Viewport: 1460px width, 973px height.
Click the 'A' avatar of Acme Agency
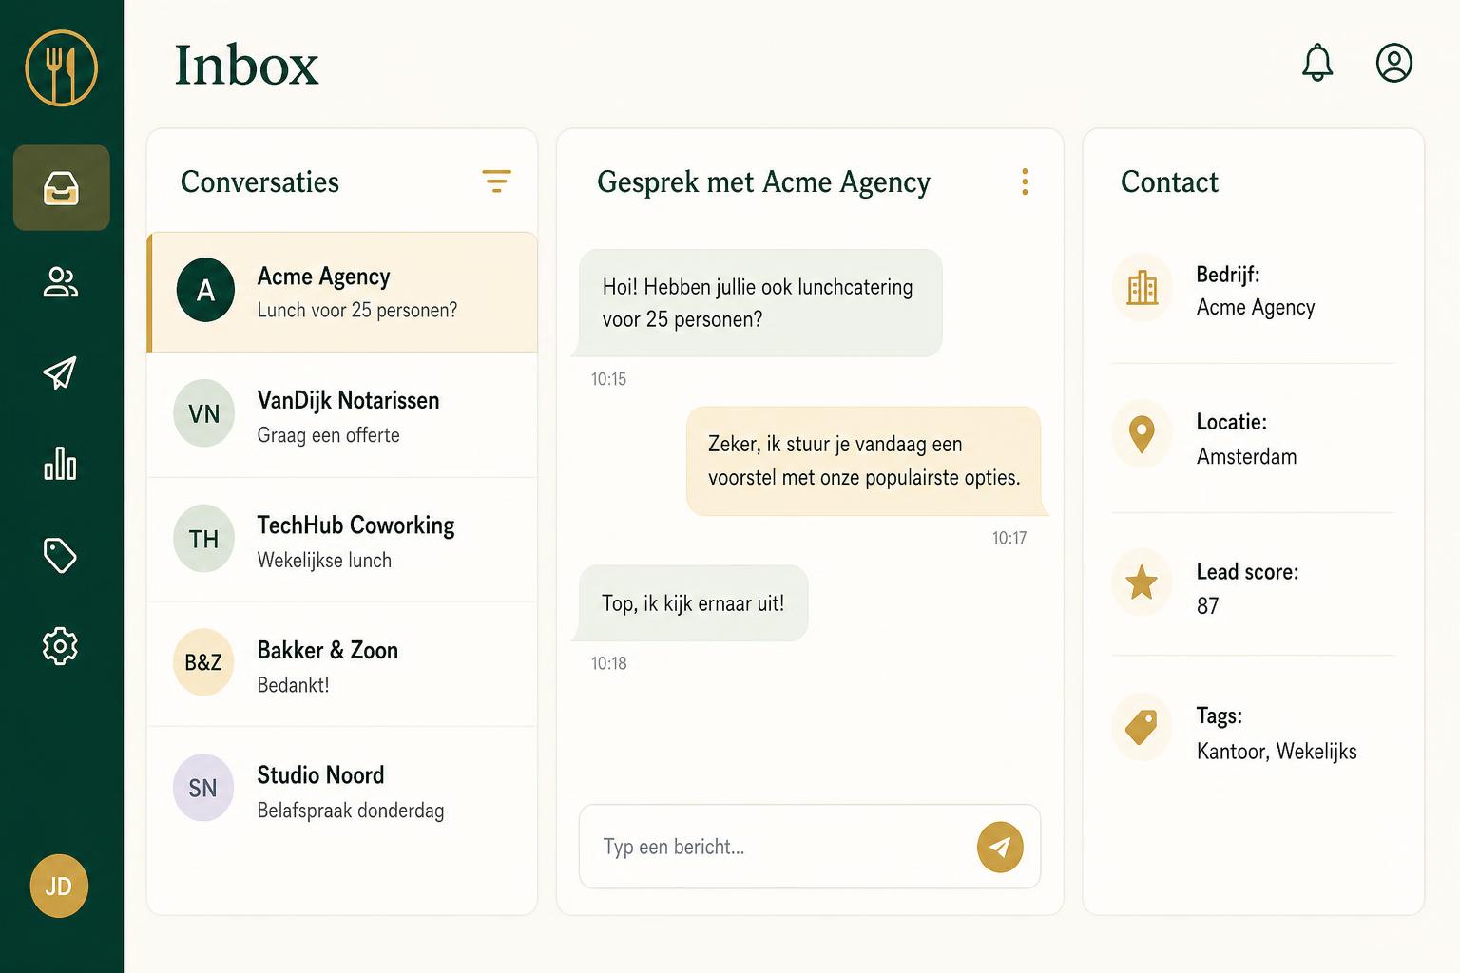click(x=205, y=290)
